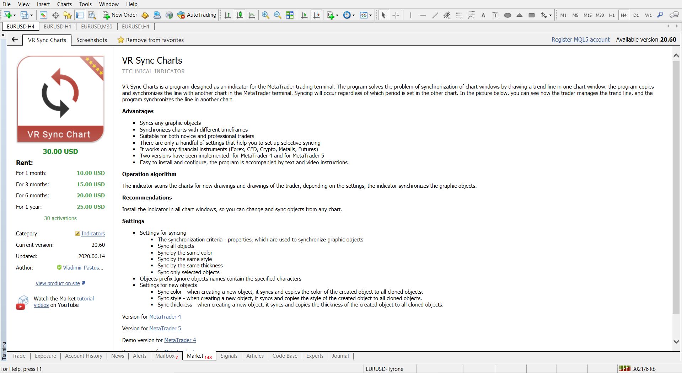Open the MetaEditor yellow book icon
Screen dimensions: 682x373
pyautogui.click(x=145, y=15)
